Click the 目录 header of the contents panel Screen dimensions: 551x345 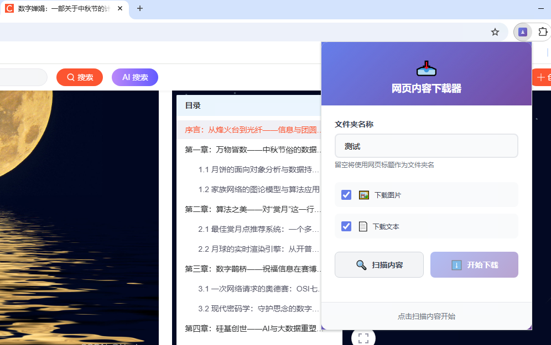click(x=193, y=105)
